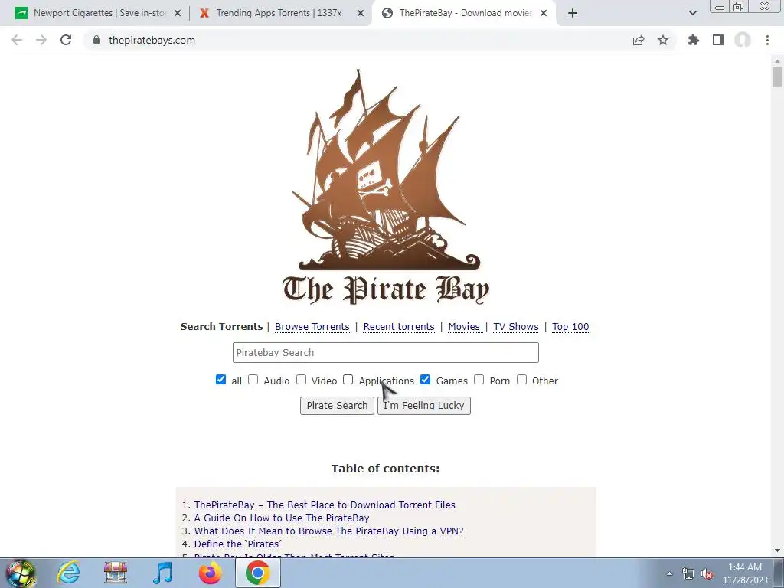The width and height of the screenshot is (784, 588).
Task: Open 'A Guide On How to Use' link
Action: (x=282, y=518)
